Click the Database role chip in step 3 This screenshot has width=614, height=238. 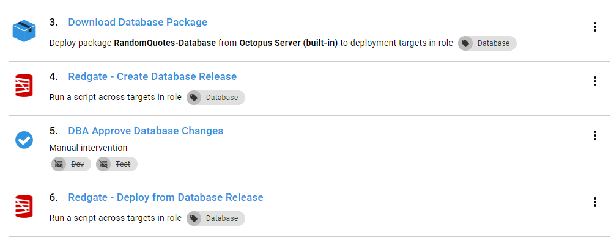click(x=487, y=43)
